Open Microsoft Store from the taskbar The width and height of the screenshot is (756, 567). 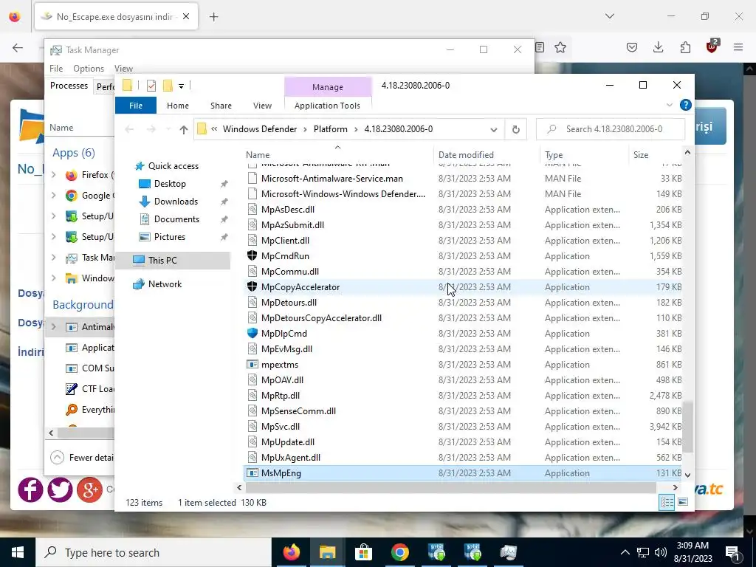(x=363, y=552)
